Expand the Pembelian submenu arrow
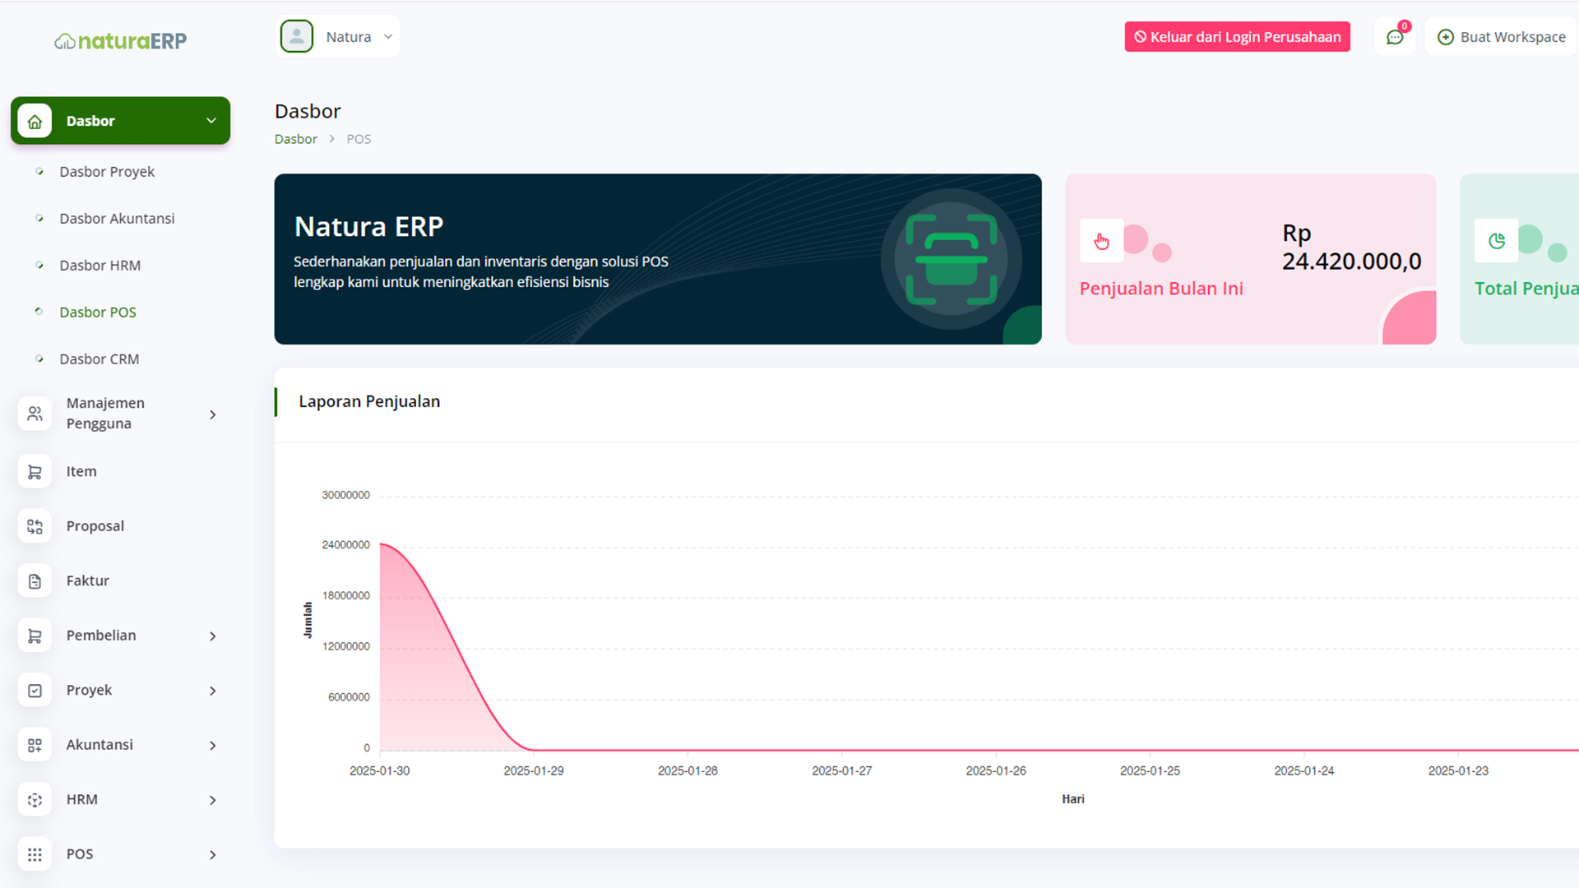 (x=213, y=636)
